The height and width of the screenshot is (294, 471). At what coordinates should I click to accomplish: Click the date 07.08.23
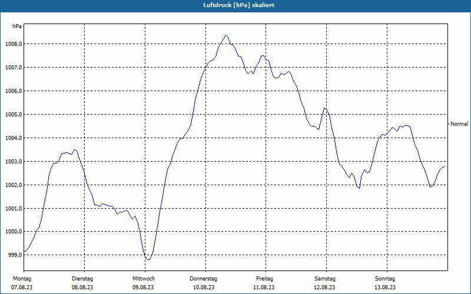pyautogui.click(x=22, y=288)
